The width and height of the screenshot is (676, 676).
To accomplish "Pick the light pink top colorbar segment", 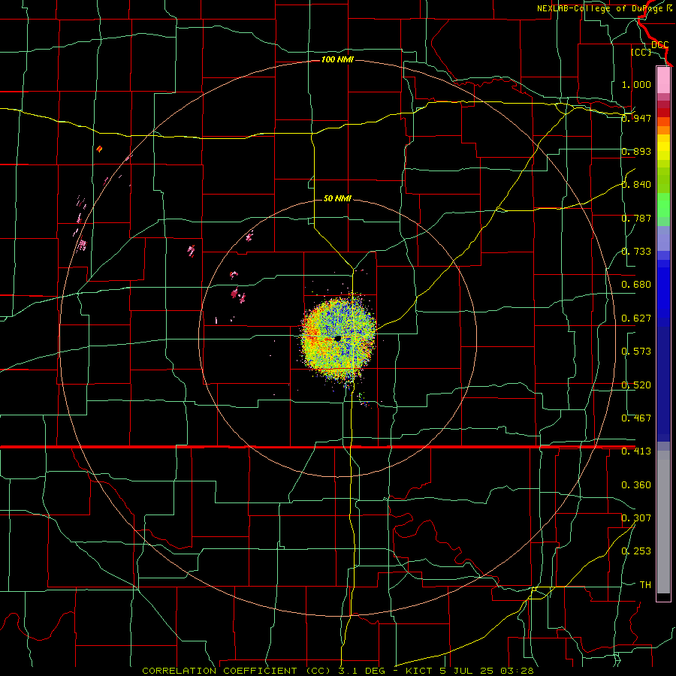I will point(663,80).
